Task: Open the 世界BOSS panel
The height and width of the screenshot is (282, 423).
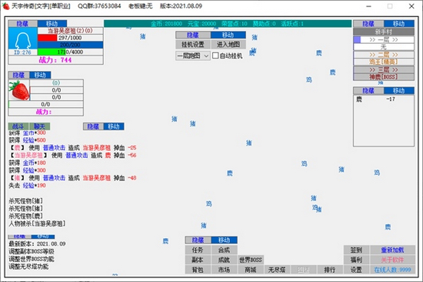Action: (251, 260)
